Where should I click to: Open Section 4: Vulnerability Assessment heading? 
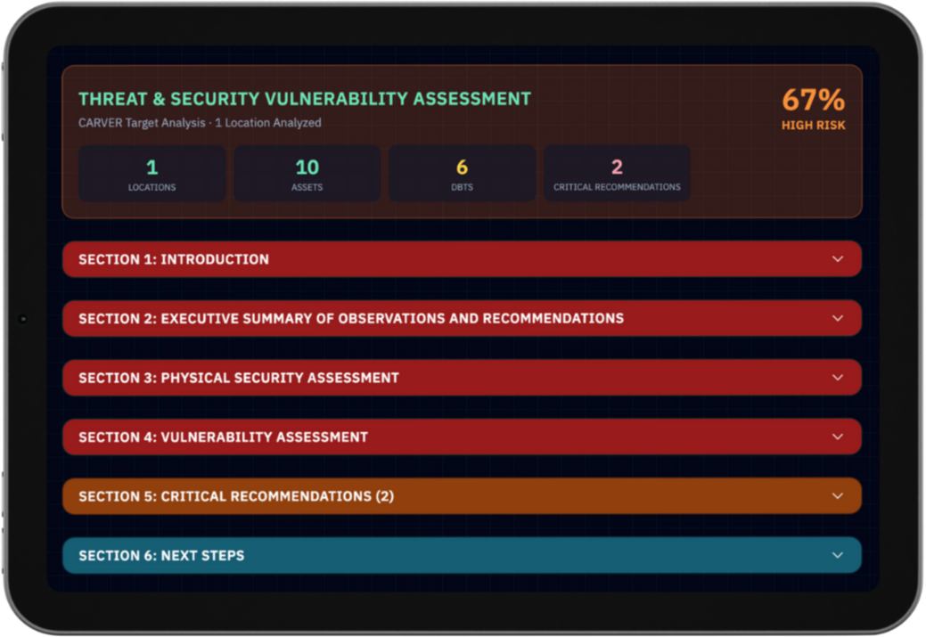(223, 437)
